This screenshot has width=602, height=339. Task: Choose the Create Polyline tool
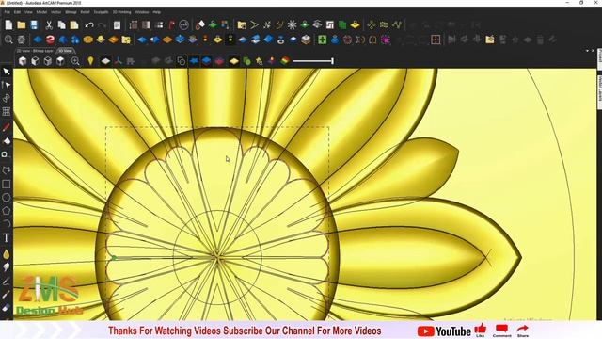(7, 170)
